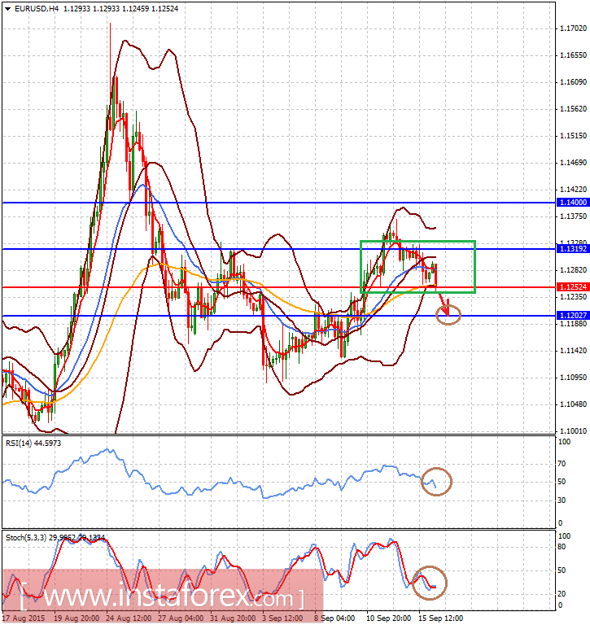
Task: Click the small triangle icon beside EURUSD,H4
Action: click(8, 8)
